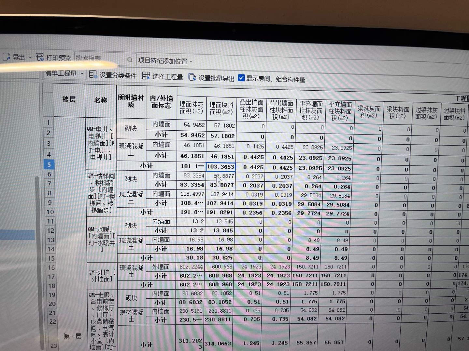The image size is (469, 351).
Task: Click the 导出 export icon
Action: [7, 57]
